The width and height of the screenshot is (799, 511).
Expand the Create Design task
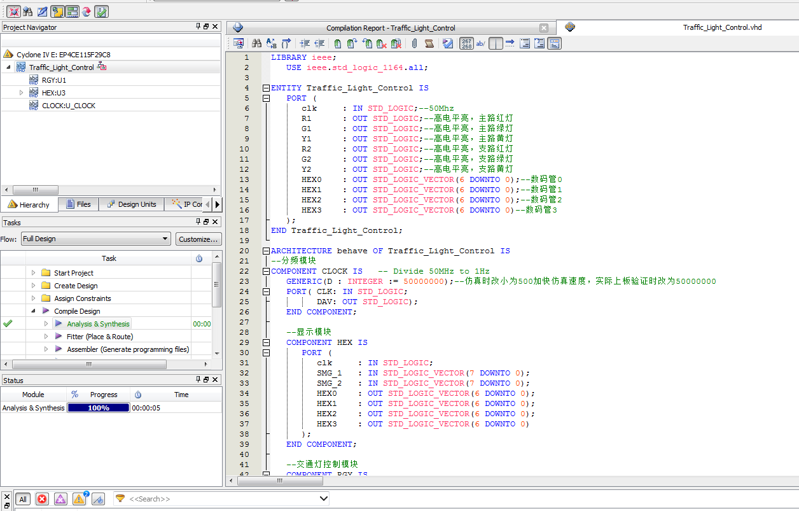coord(34,286)
